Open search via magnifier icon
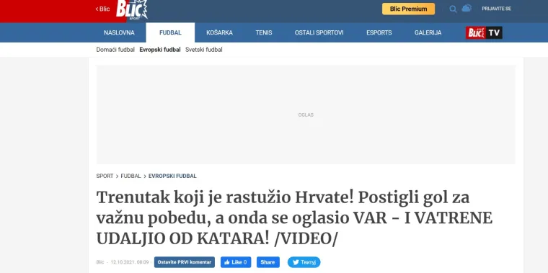The width and height of the screenshot is (548, 273). click(x=453, y=9)
